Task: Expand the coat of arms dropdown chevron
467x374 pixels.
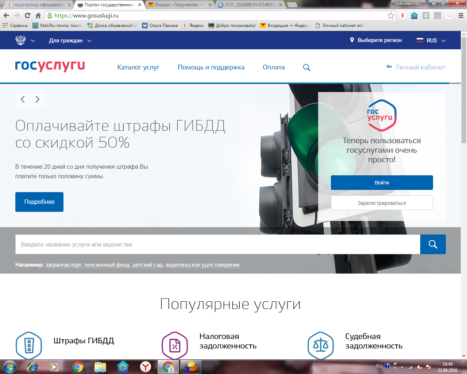Action: (33, 41)
